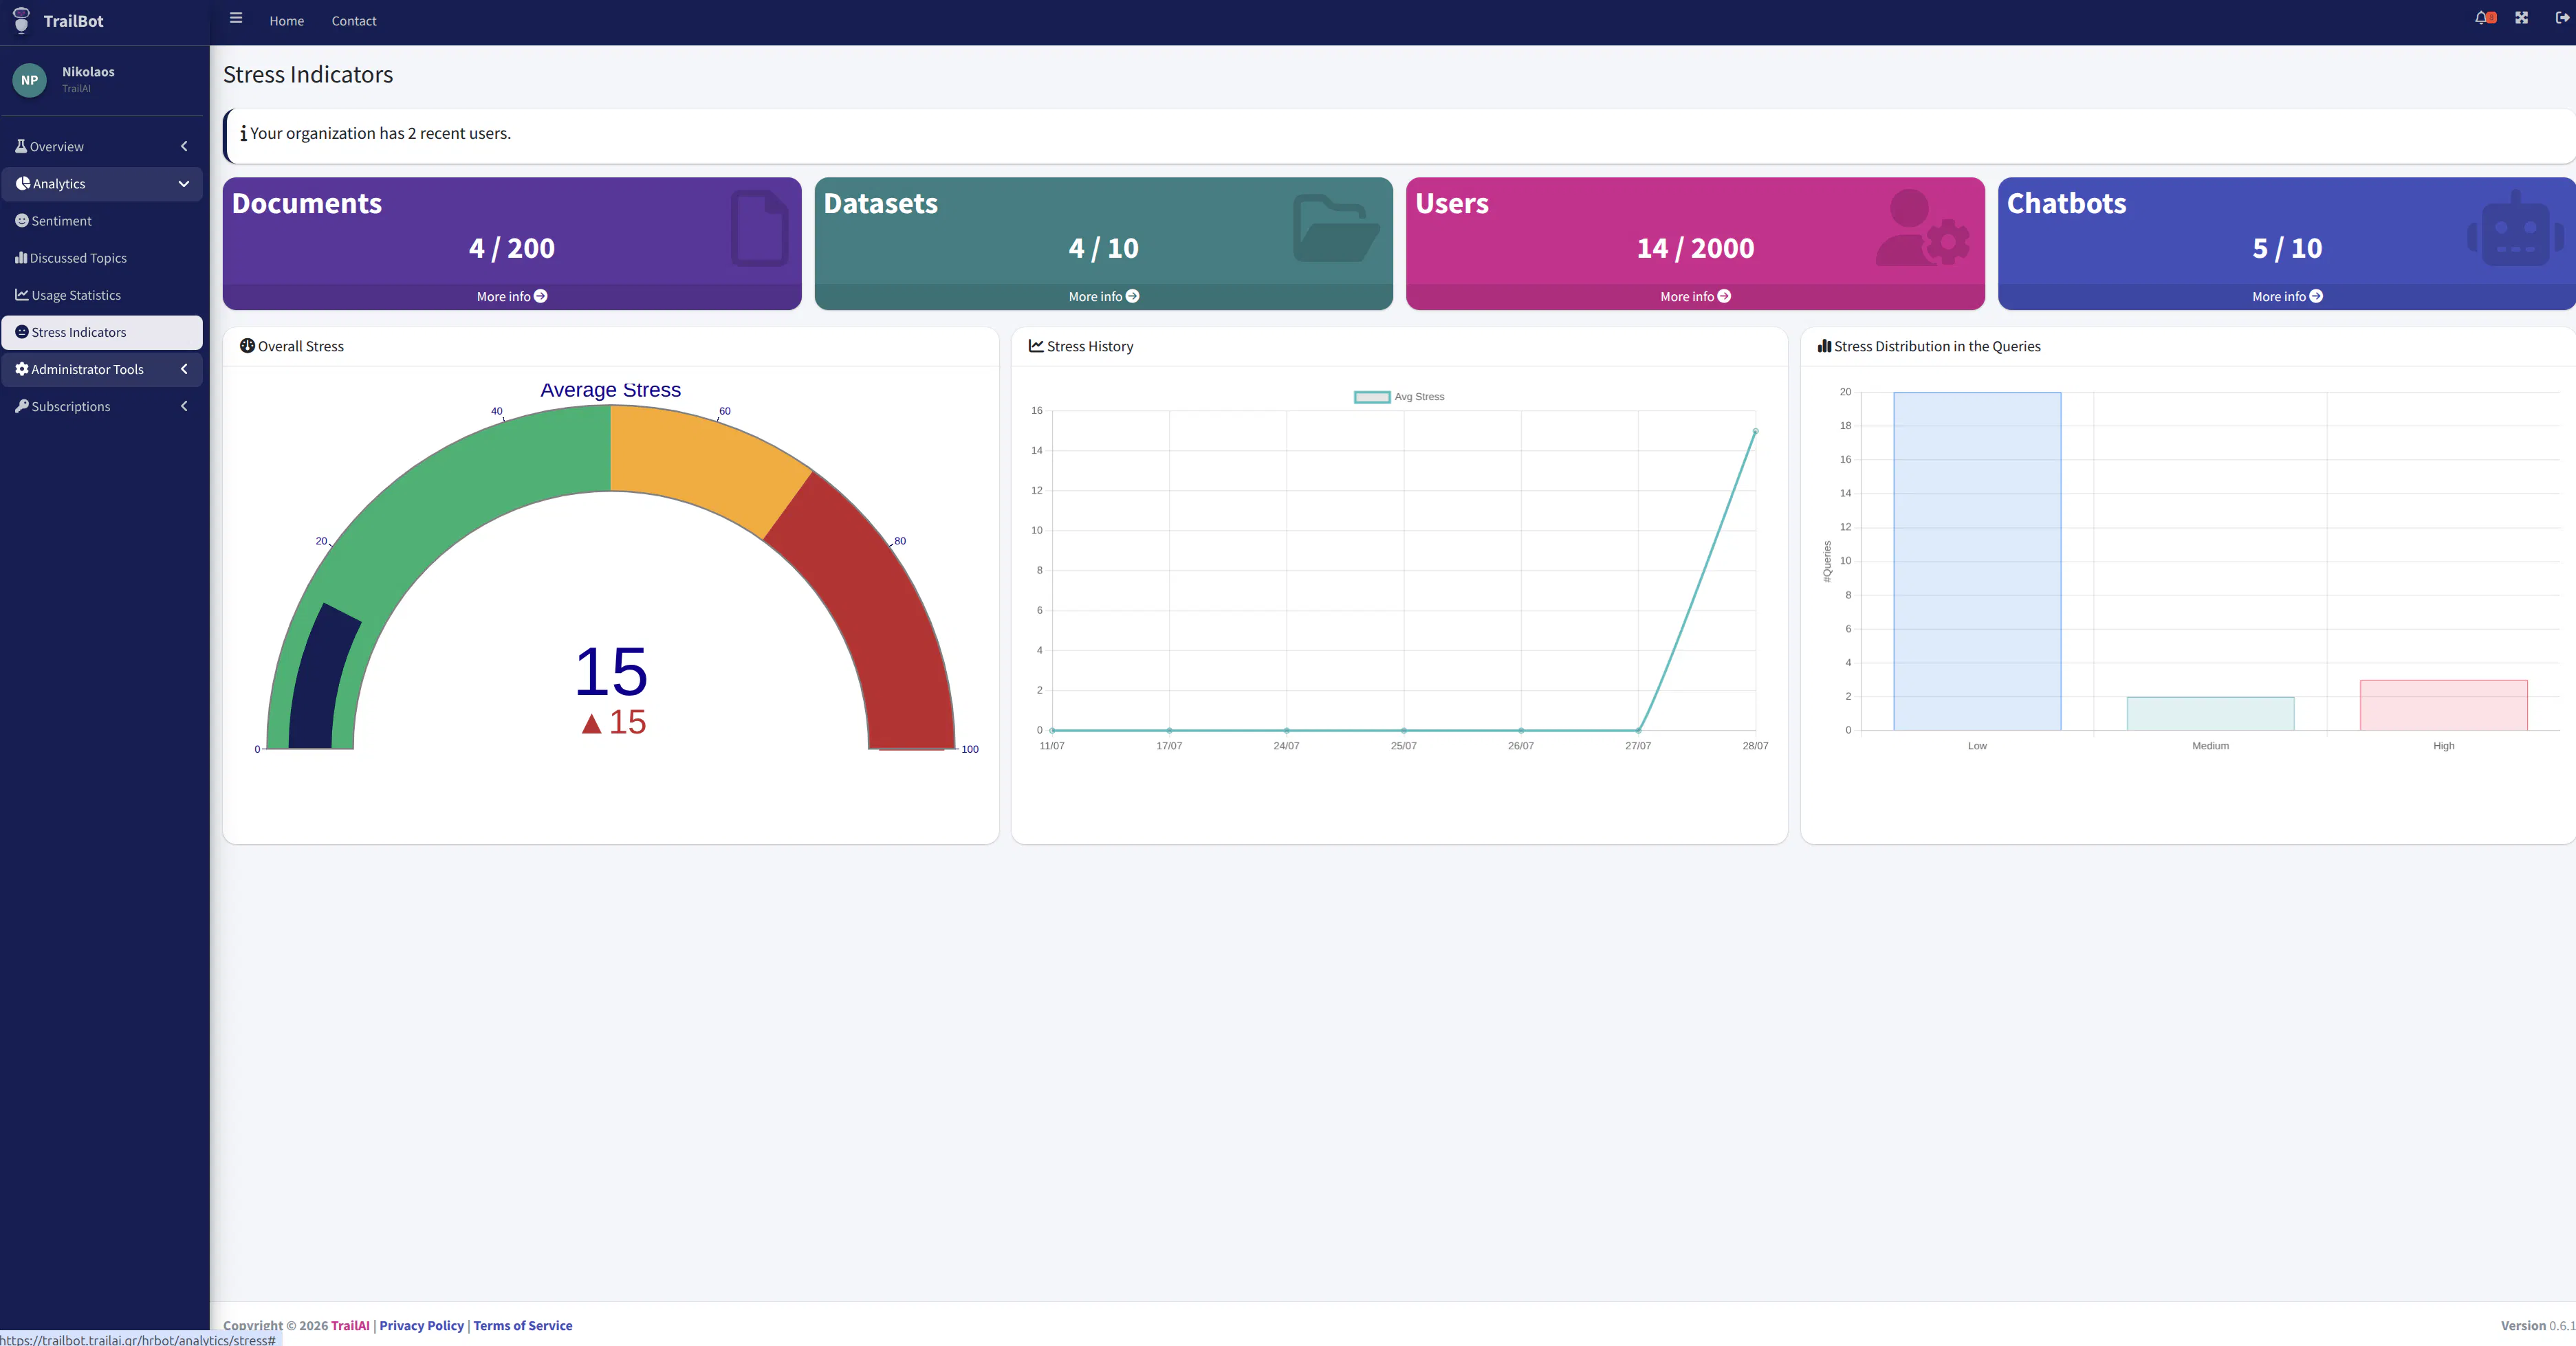Click the NP user avatar
2576x1346 pixels.
click(x=29, y=80)
